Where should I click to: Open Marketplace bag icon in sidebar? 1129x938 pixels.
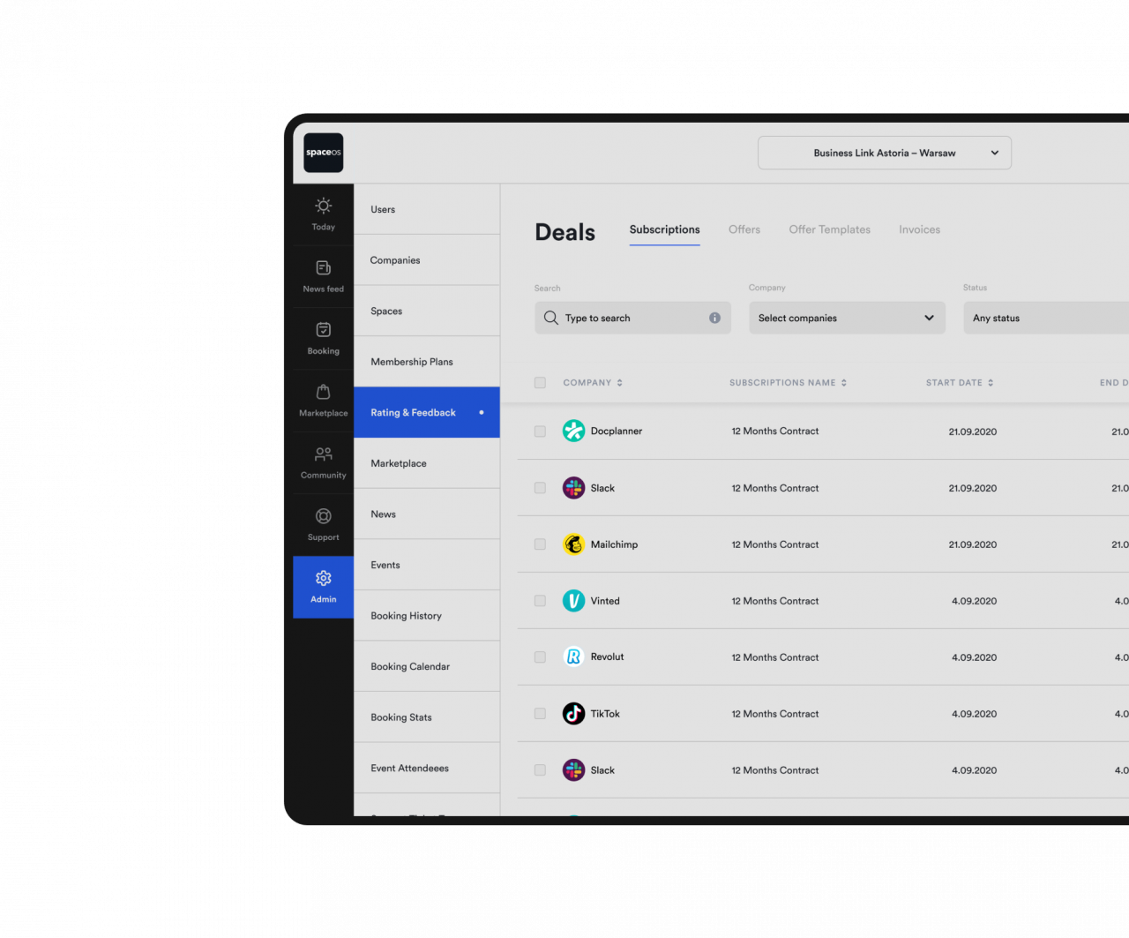click(x=324, y=392)
